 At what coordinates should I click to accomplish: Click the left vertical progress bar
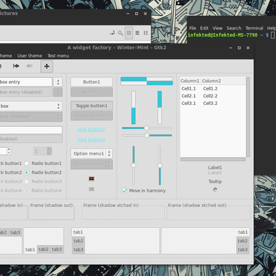click(x=133, y=108)
